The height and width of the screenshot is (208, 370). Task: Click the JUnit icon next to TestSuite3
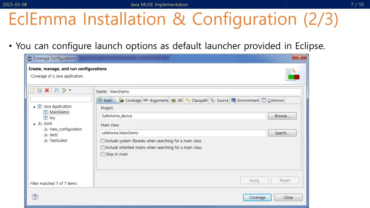[46, 140]
